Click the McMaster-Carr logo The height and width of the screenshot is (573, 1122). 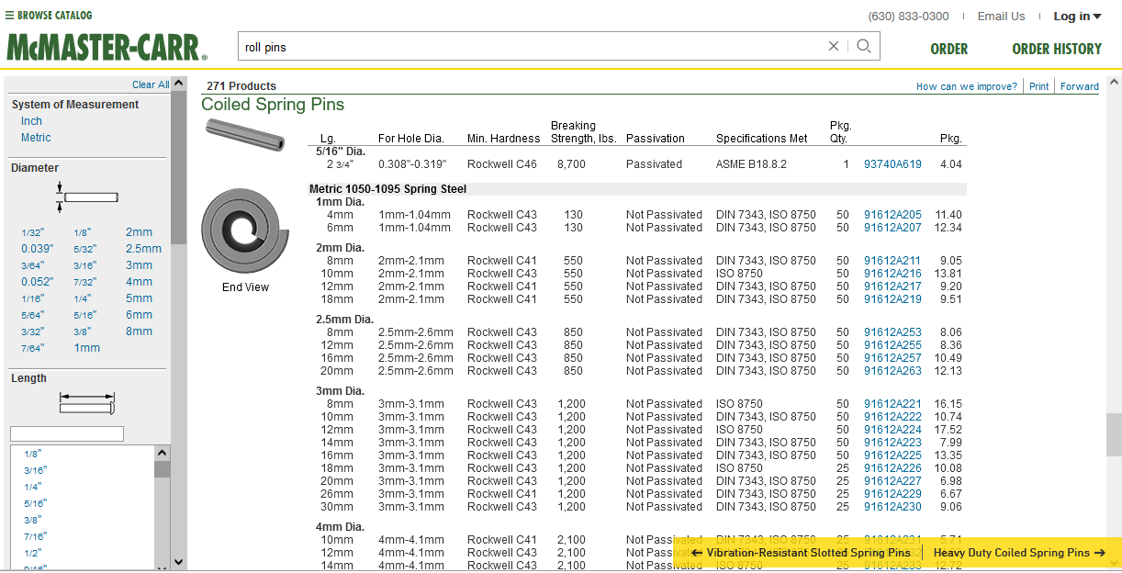(x=107, y=48)
